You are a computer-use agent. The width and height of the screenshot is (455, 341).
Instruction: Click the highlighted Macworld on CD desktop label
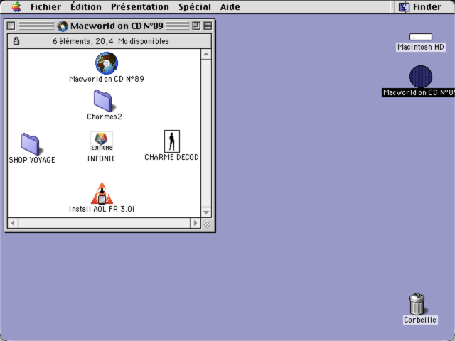click(418, 92)
